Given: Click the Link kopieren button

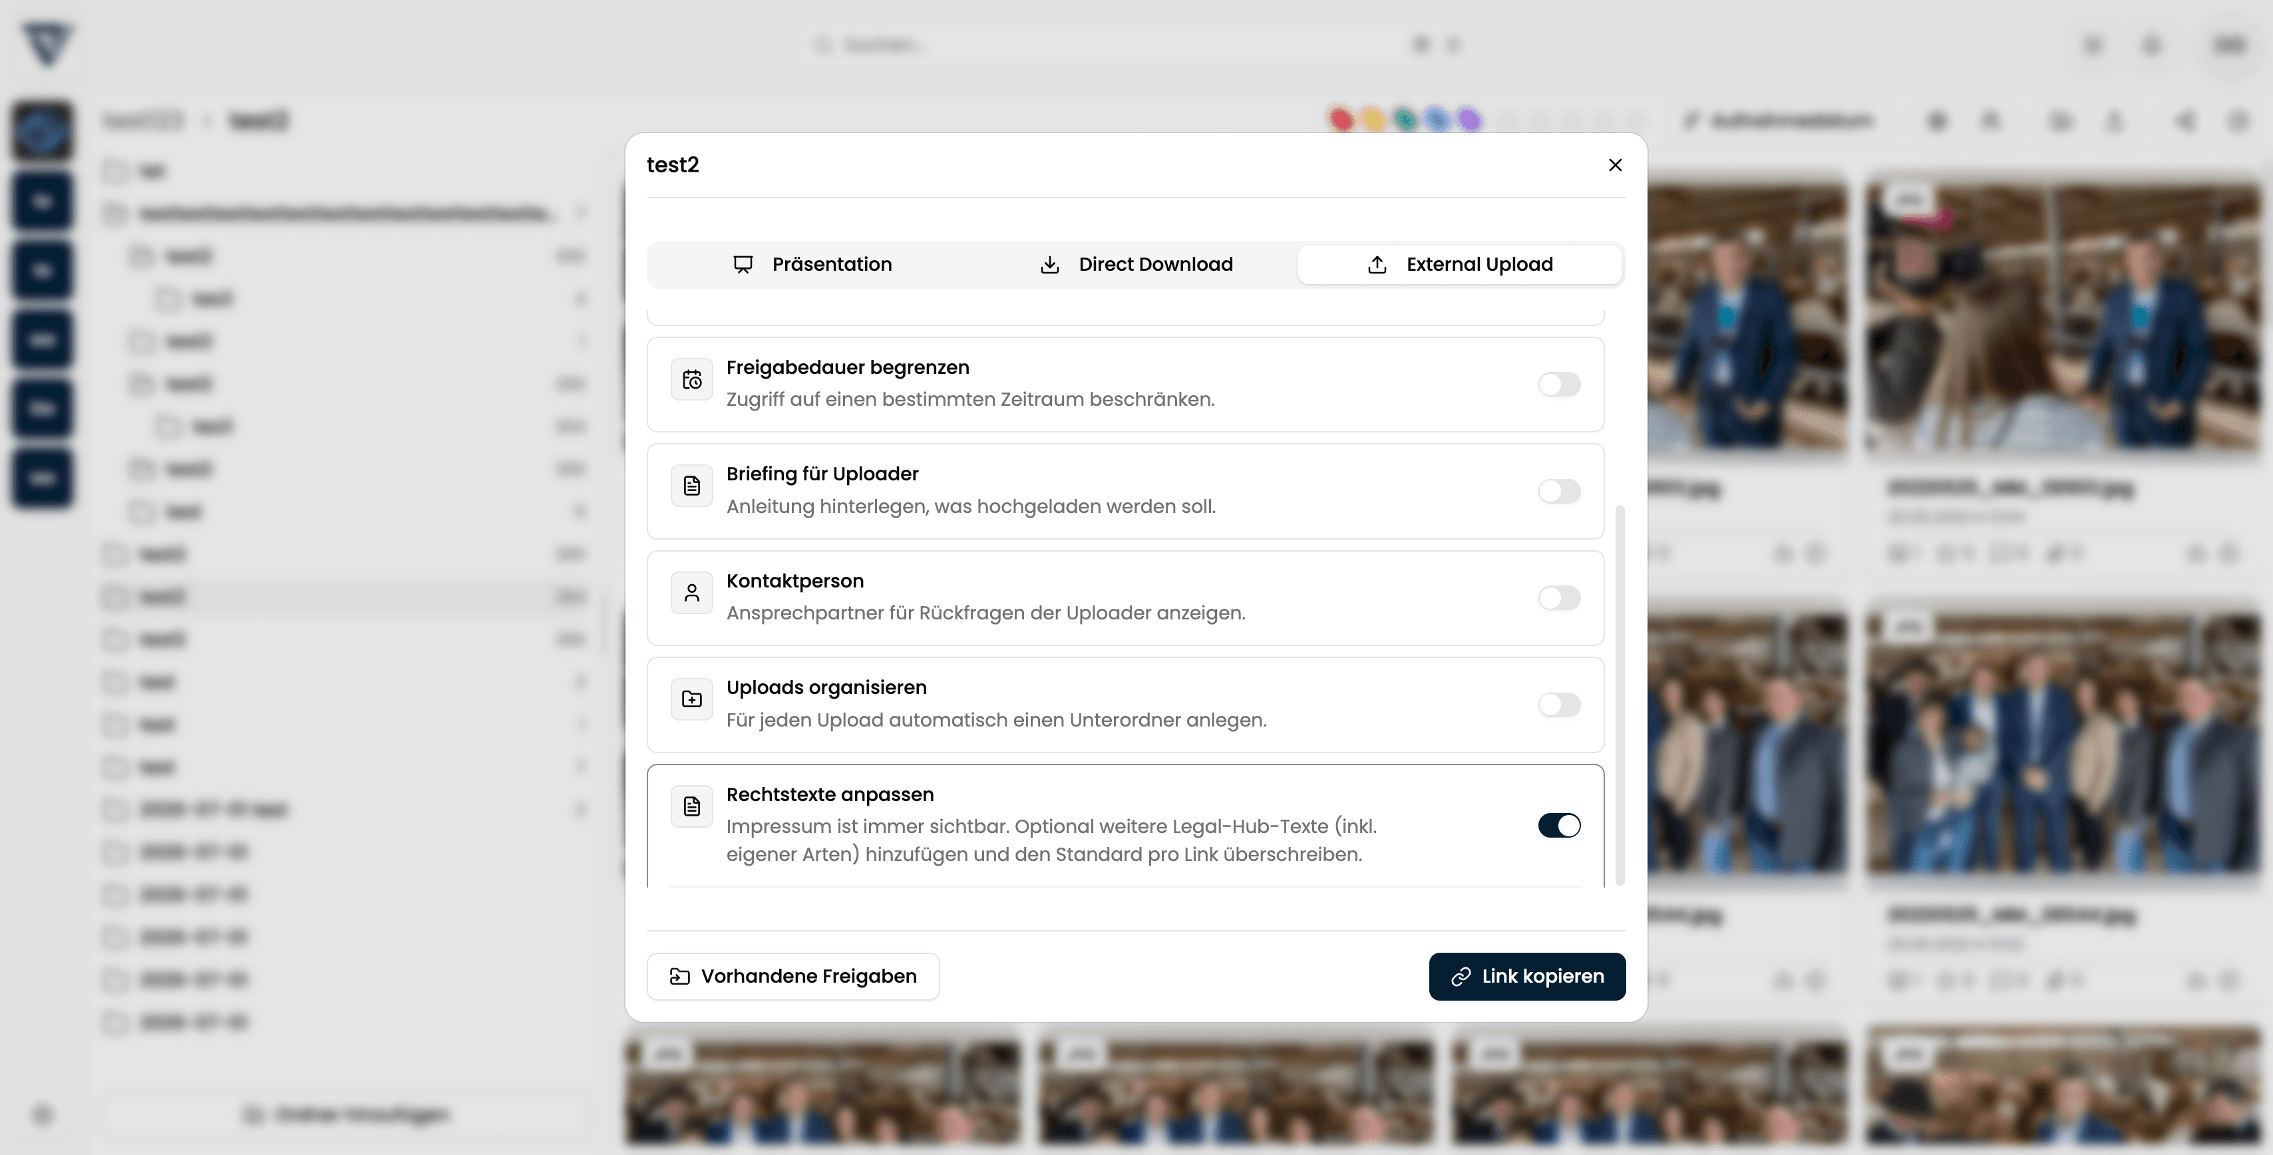Looking at the screenshot, I should click(1526, 976).
